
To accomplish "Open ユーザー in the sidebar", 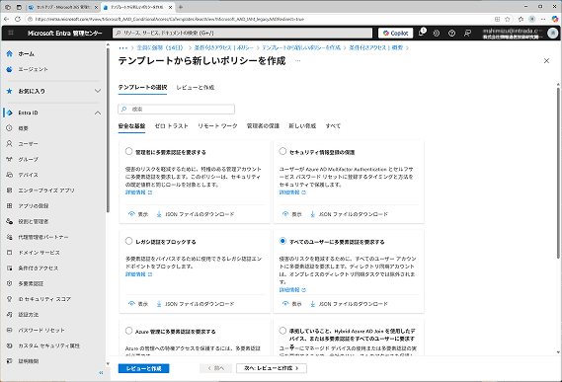I will pos(28,144).
